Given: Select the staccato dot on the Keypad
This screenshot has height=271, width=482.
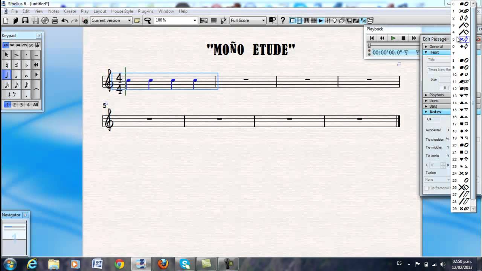Looking at the screenshot, I should (x=26, y=55).
